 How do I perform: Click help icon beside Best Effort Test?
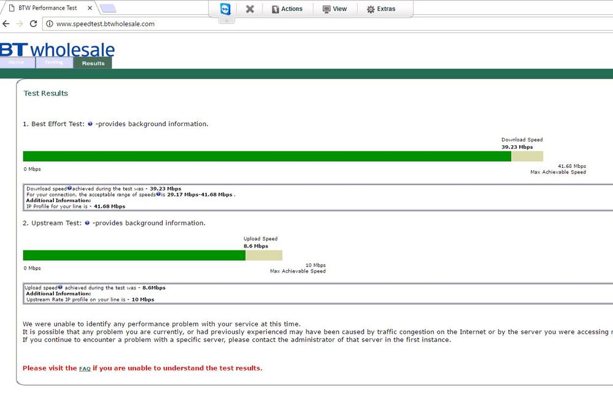click(x=90, y=124)
